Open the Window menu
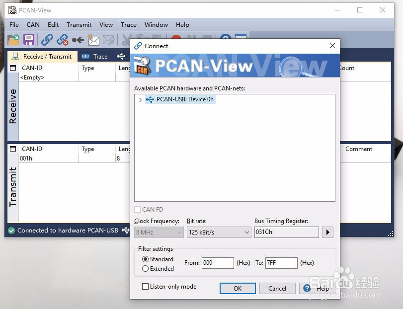 coord(156,25)
